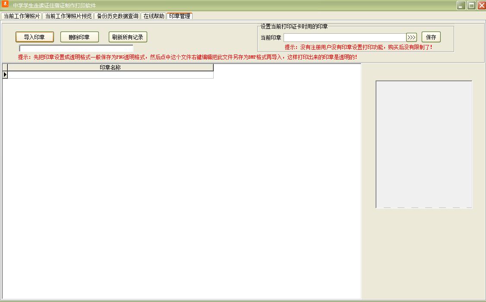
Task: Open the 当前工作簿照片预览 tab
Action: (69, 16)
